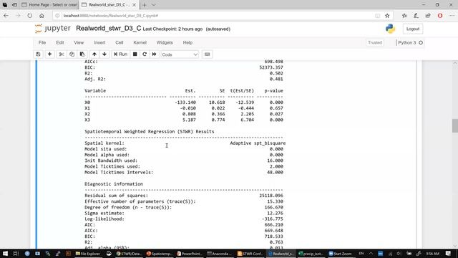Open the favorites hub icon
The width and height of the screenshot is (458, 258).
404,16
